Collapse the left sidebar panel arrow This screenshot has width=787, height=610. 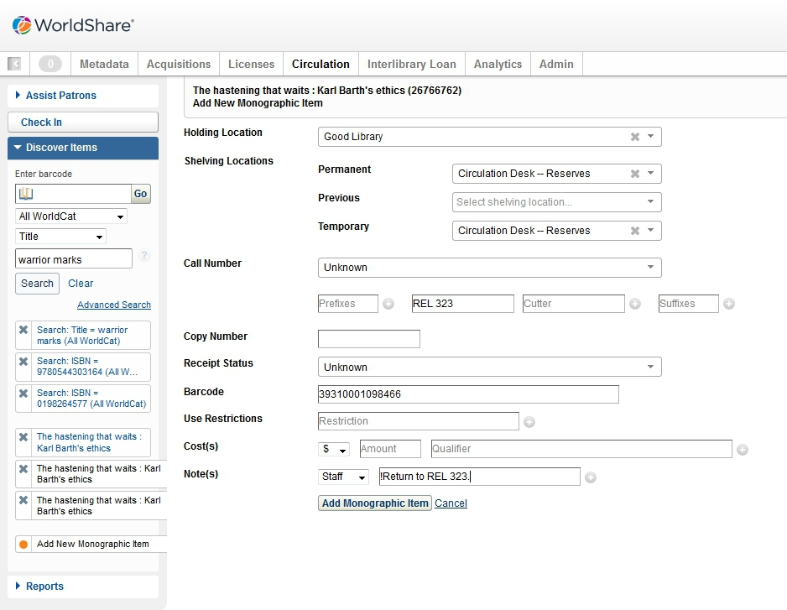pyautogui.click(x=14, y=64)
